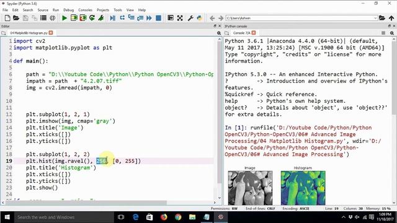The image size is (397, 223).
Task: Click plt.show() on line 23
Action: click(42, 188)
